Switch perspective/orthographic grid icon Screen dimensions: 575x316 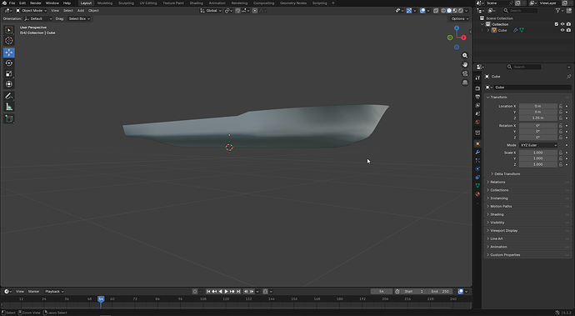[465, 83]
